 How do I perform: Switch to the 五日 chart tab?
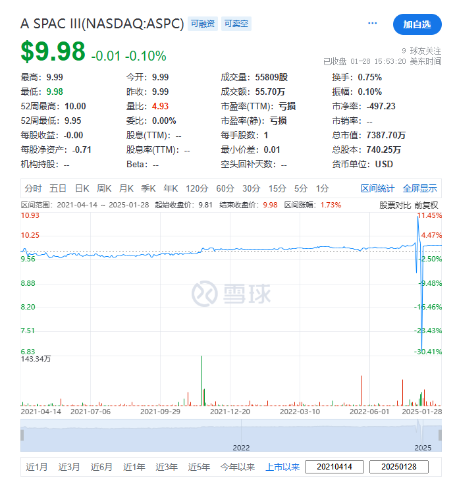click(x=58, y=188)
